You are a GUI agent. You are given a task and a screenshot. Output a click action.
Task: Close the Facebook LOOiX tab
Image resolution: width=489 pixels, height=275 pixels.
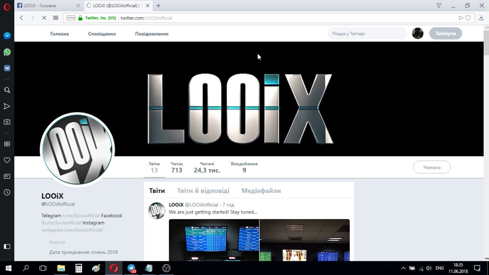pyautogui.click(x=78, y=5)
